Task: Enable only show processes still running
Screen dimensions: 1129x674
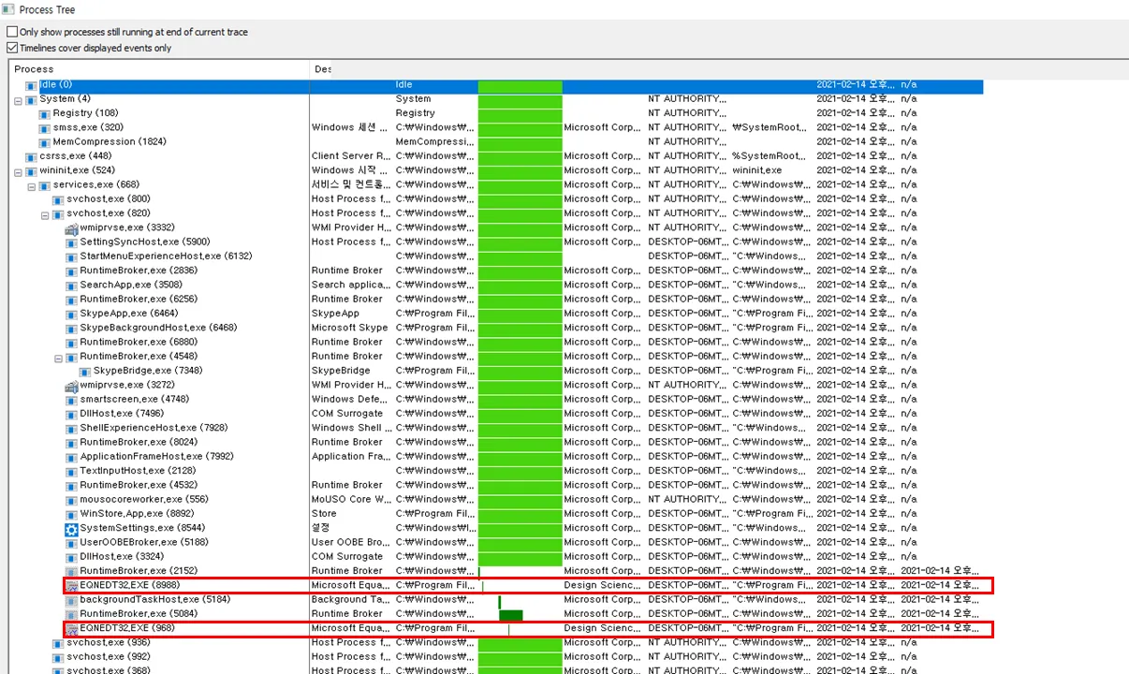Action: coord(12,32)
